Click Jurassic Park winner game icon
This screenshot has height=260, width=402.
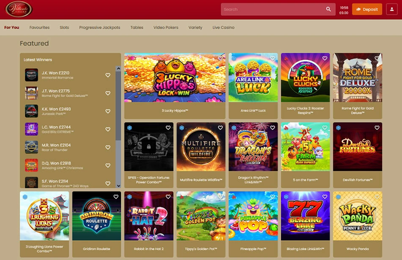pos(32,111)
